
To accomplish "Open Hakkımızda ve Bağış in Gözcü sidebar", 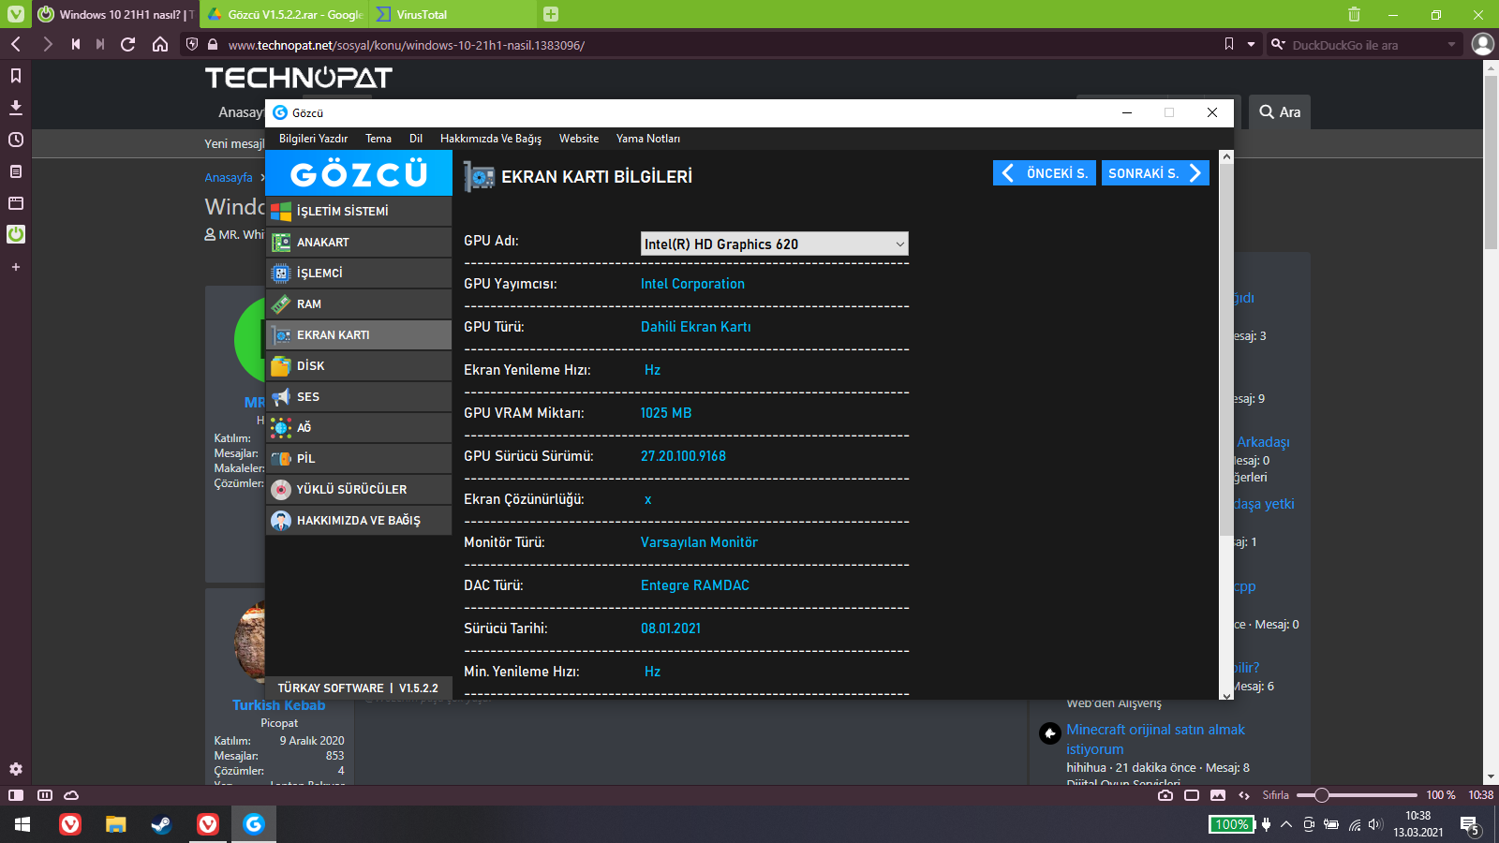I will (359, 520).
